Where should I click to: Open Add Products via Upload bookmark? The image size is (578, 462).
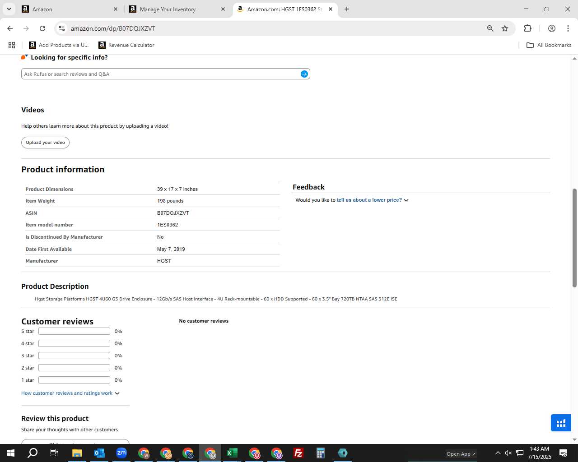[59, 45]
